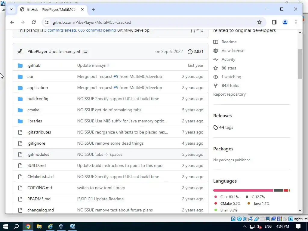This screenshot has height=231, width=308.
Task: Click the scrollbar down arrow
Action: (x=300, y=211)
